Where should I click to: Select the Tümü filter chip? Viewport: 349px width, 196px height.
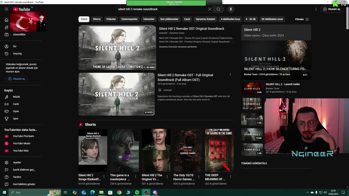[x=84, y=19]
